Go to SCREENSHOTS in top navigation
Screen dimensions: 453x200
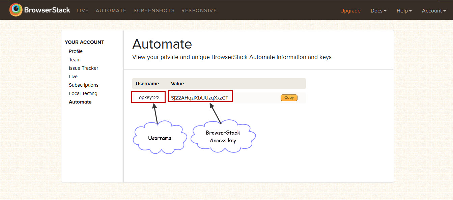pos(154,10)
